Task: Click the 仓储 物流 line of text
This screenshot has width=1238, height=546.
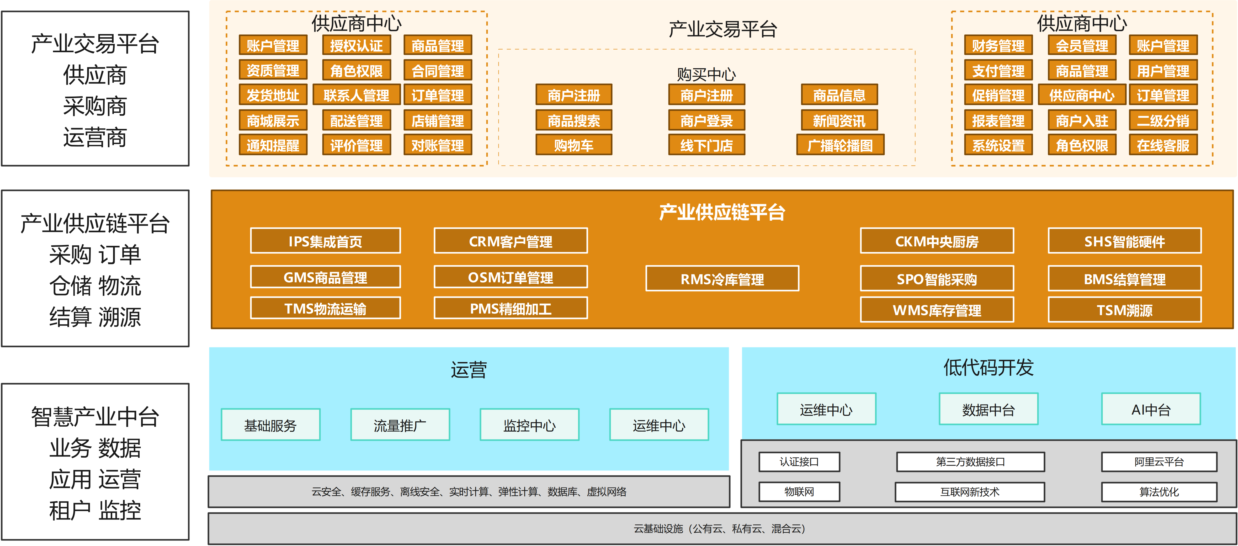Action: [95, 285]
